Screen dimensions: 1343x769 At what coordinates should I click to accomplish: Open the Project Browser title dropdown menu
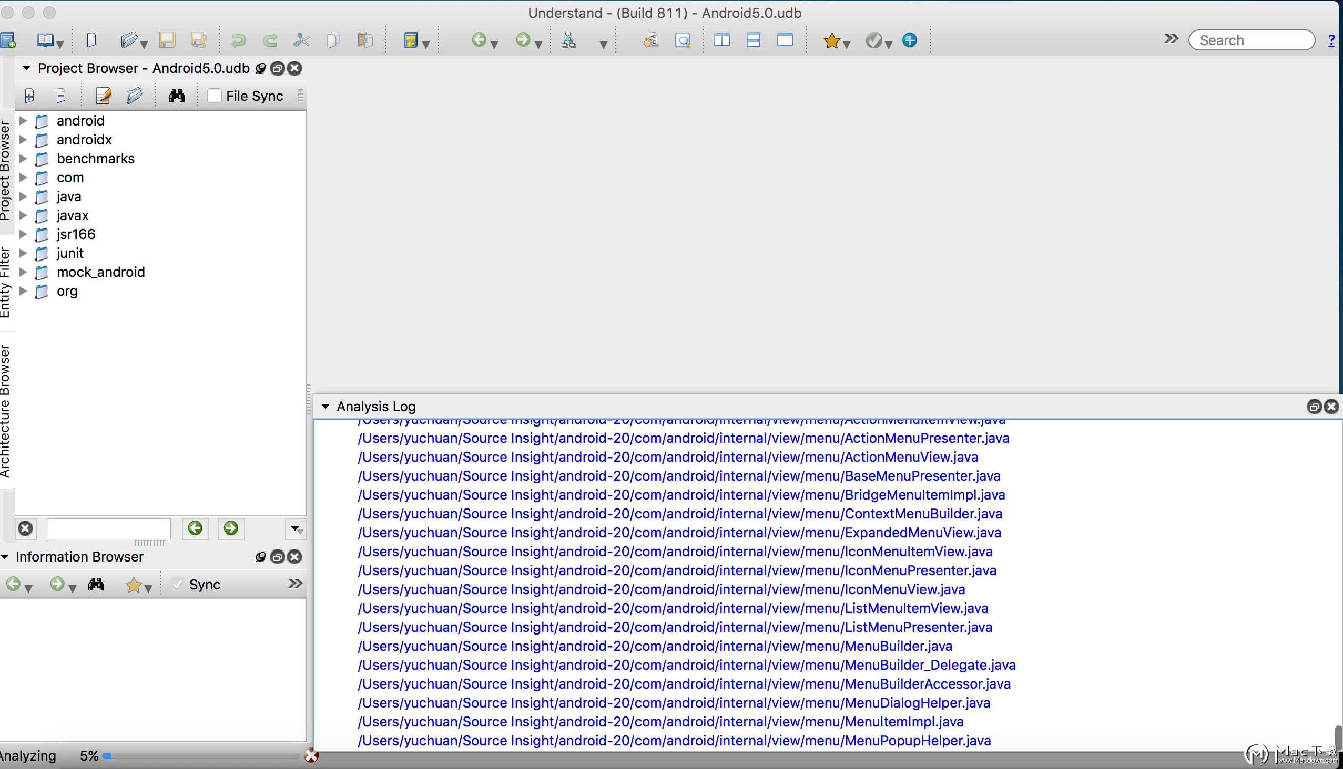[x=26, y=68]
